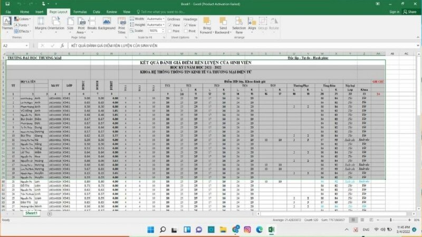Screen dimensions: 422x237
Task: Switch to Page Break Preview in status bar
Action: [x=371, y=220]
